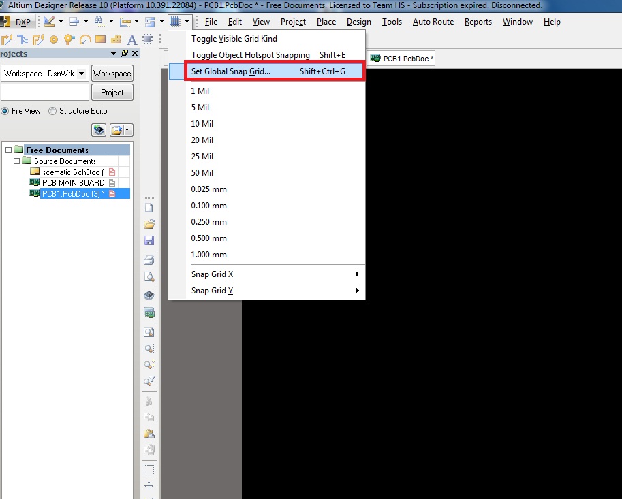Click the Zoom magnifier icon

(149, 332)
